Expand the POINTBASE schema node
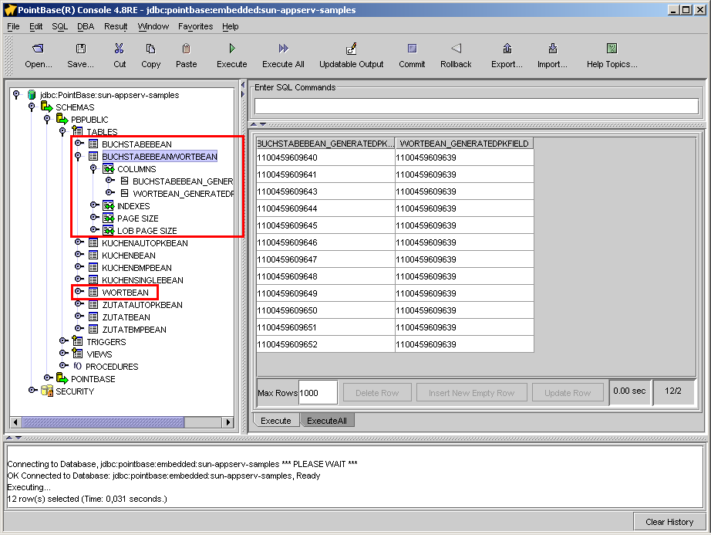711x535 pixels. click(48, 378)
